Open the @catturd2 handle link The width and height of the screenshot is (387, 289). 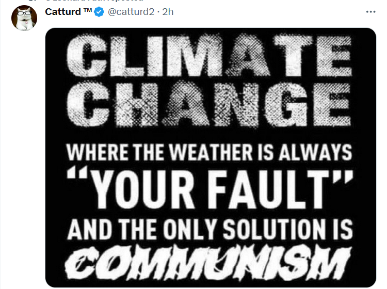131,12
